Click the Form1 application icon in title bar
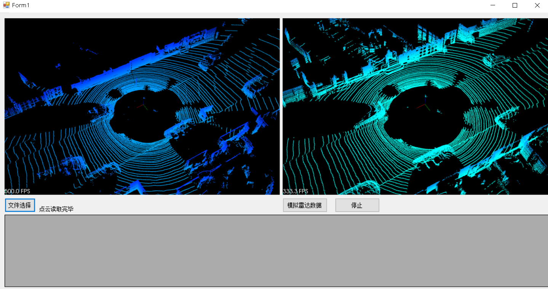The width and height of the screenshot is (548, 289). point(6,5)
